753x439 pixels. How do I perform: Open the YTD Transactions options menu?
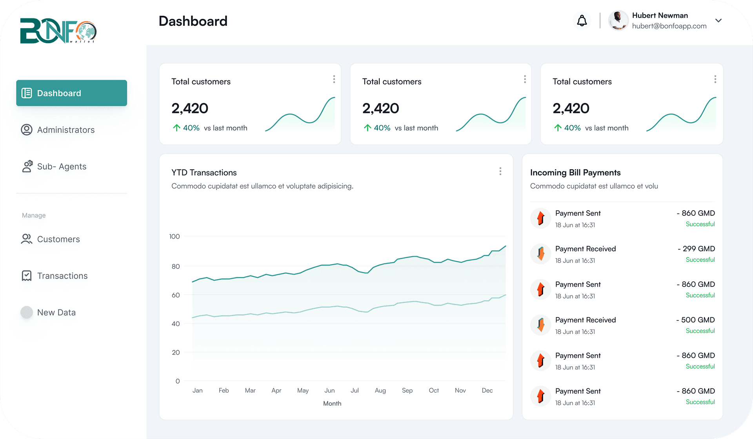point(500,171)
